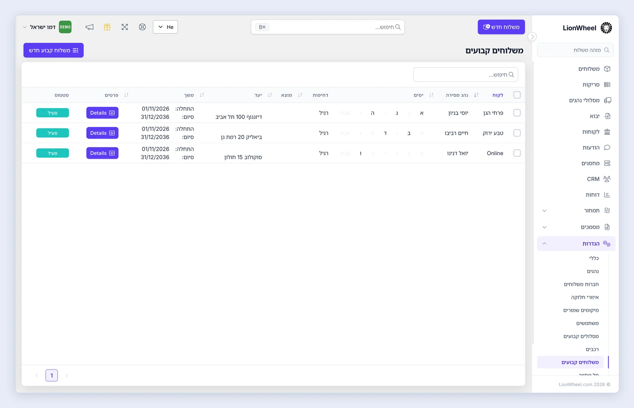The width and height of the screenshot is (634, 408).
Task: Open the נהגים settings sub-item
Action: [593, 271]
